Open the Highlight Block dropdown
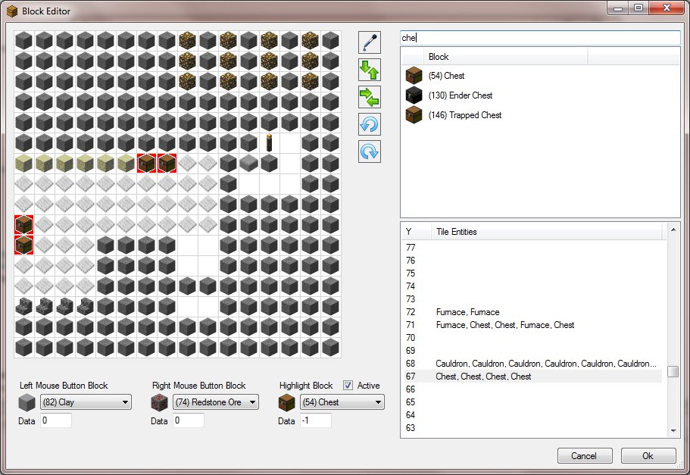The width and height of the screenshot is (690, 475). (342, 402)
